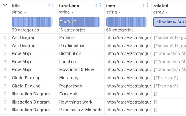The image size is (186, 116).
Task: Select the 'Circle Packing' cell in row 5
Action: point(26,78)
